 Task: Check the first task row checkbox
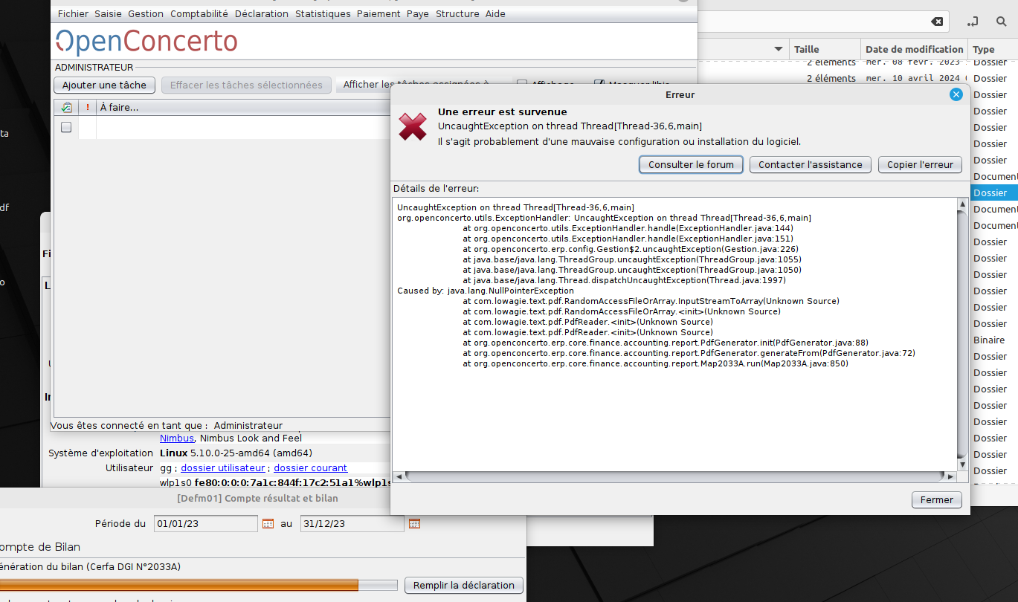coord(66,127)
